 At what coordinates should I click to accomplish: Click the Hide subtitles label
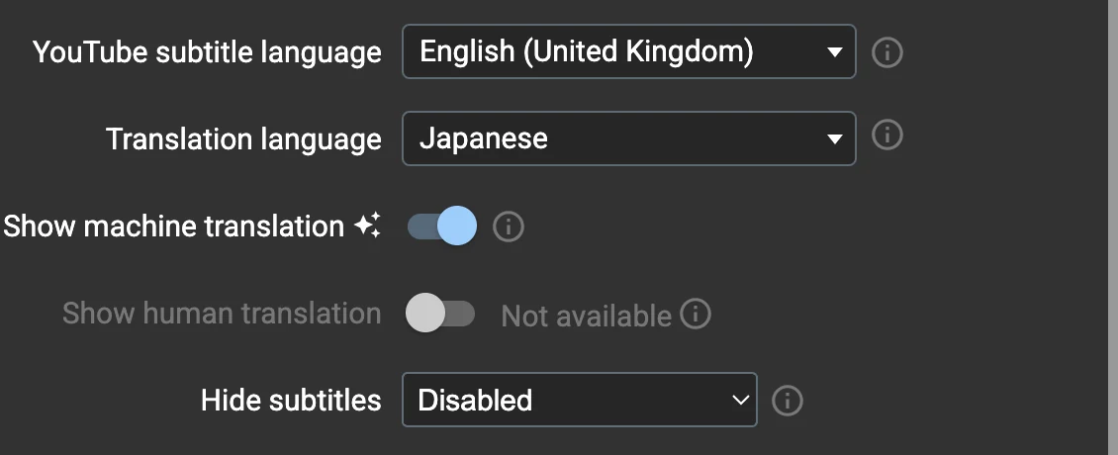[291, 400]
